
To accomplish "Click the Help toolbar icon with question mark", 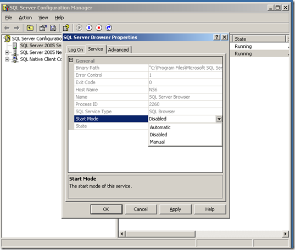I will (66, 28).
